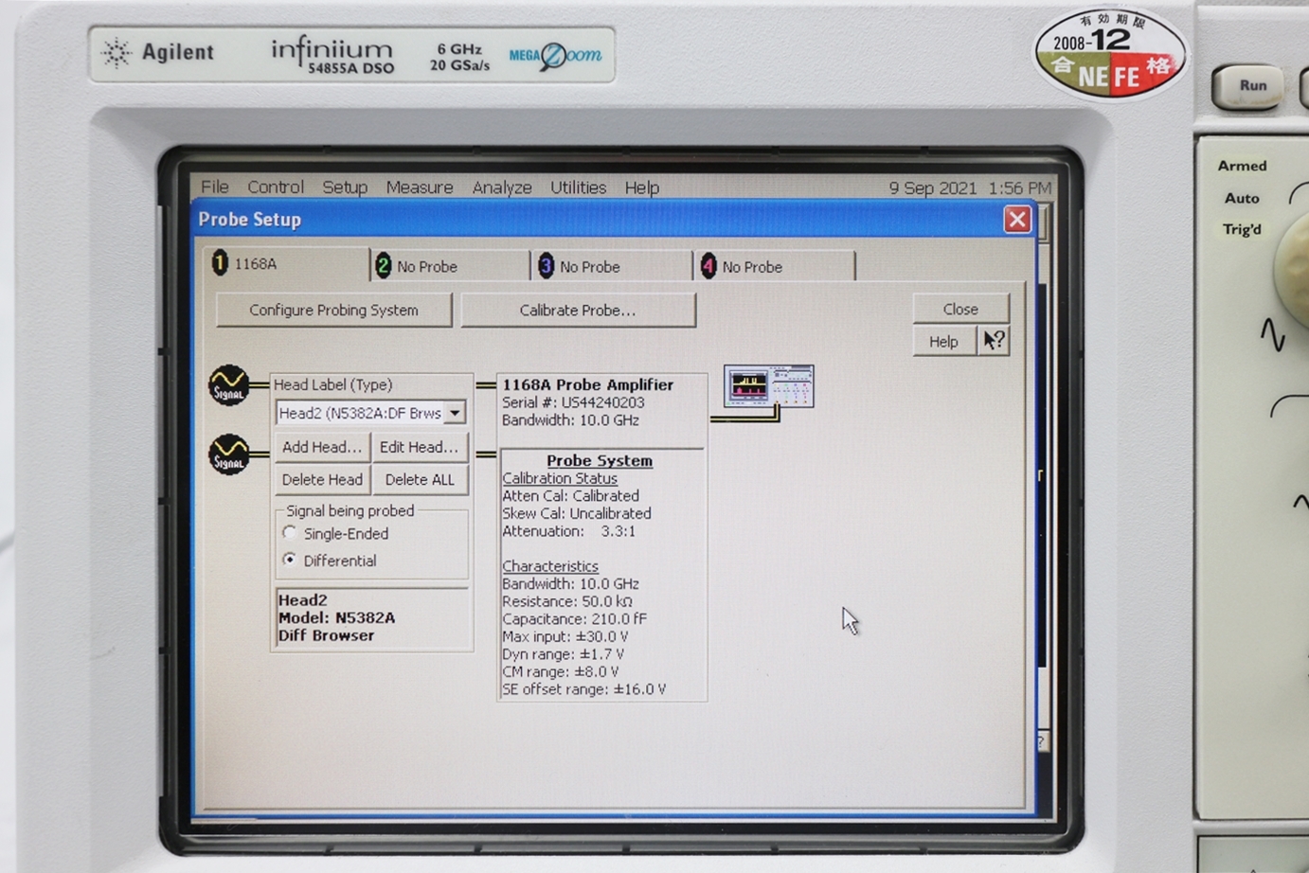
Task: Open the File menu
Action: pyautogui.click(x=215, y=187)
